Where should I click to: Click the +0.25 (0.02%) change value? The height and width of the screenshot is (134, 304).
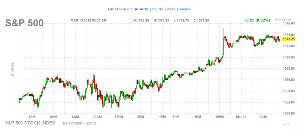(257, 20)
